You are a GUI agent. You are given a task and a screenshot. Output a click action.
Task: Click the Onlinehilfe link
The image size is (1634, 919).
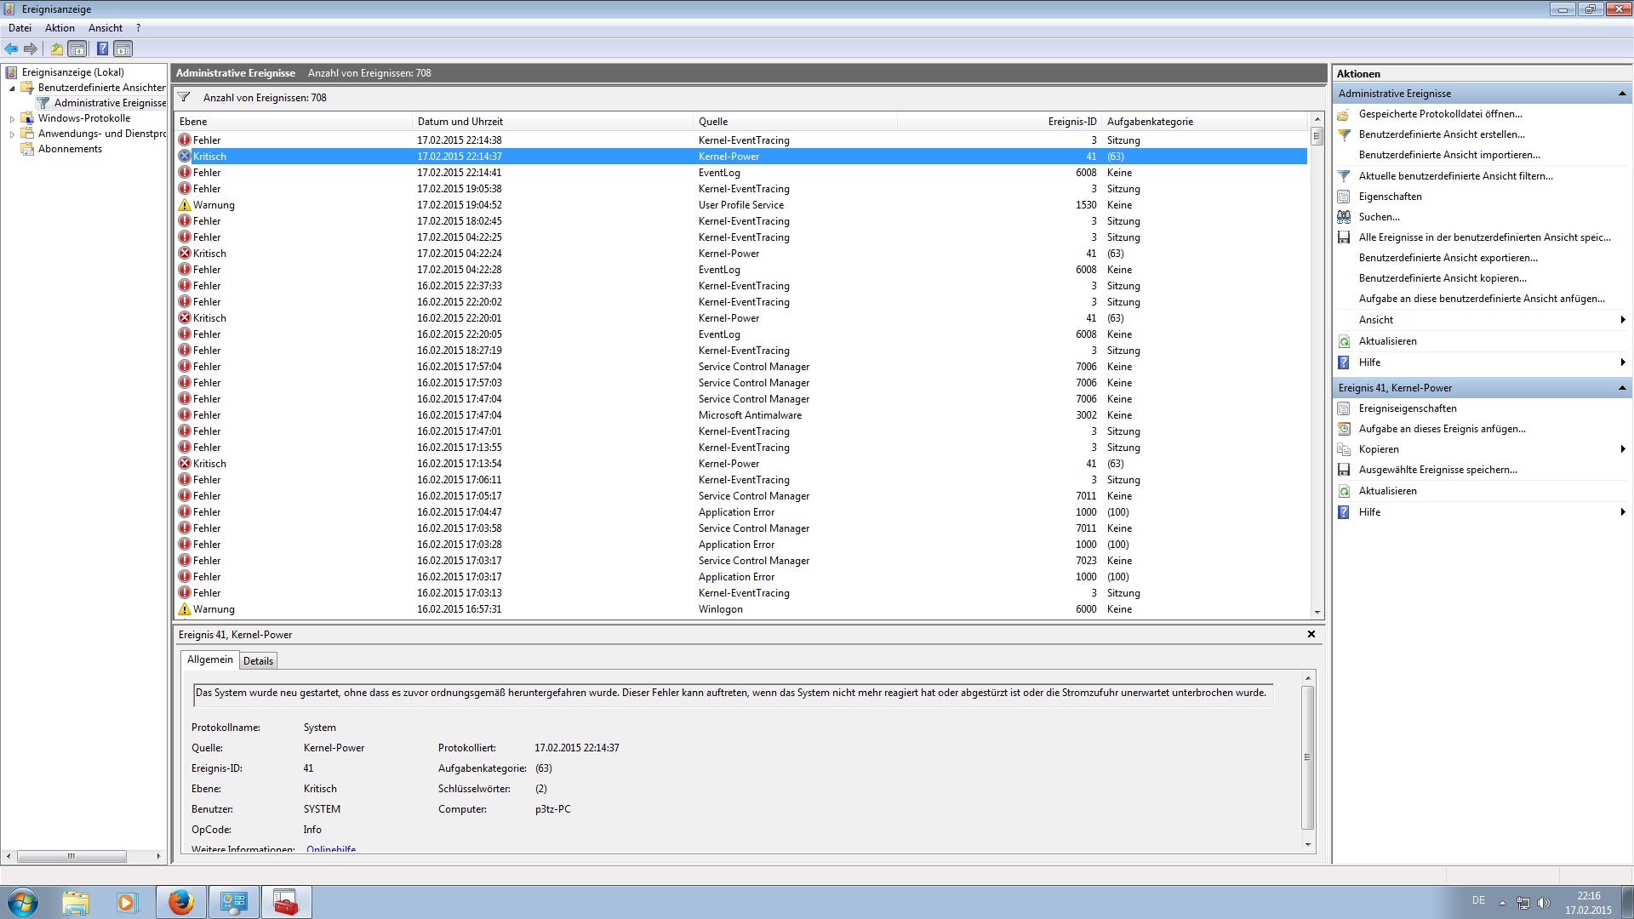(331, 849)
